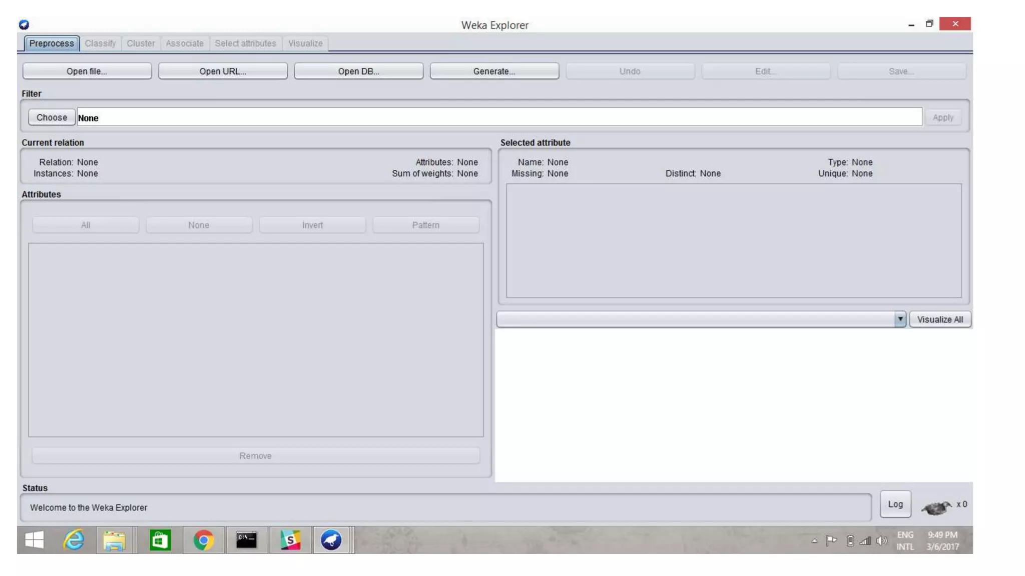Image resolution: width=1025 pixels, height=576 pixels.
Task: Click the Edit... button
Action: coord(766,71)
